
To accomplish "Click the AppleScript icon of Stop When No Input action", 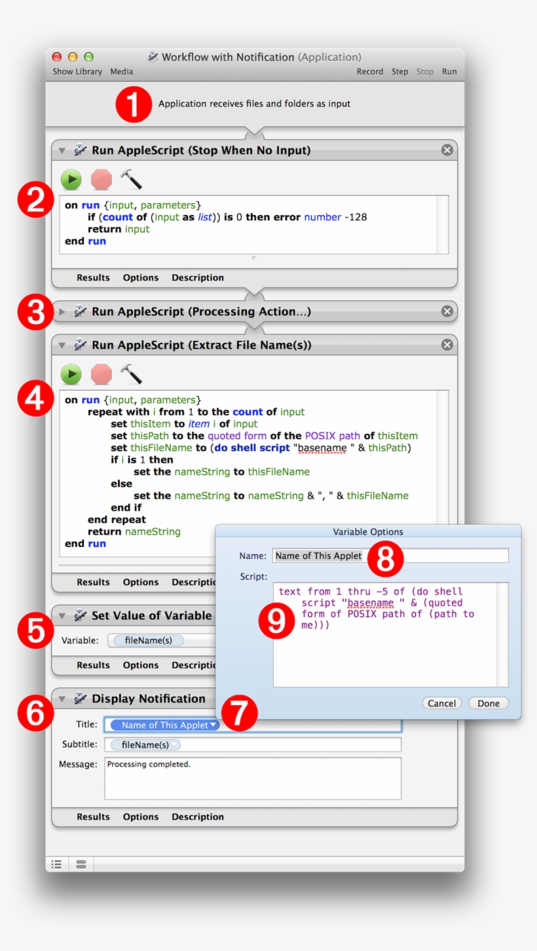I will click(80, 150).
